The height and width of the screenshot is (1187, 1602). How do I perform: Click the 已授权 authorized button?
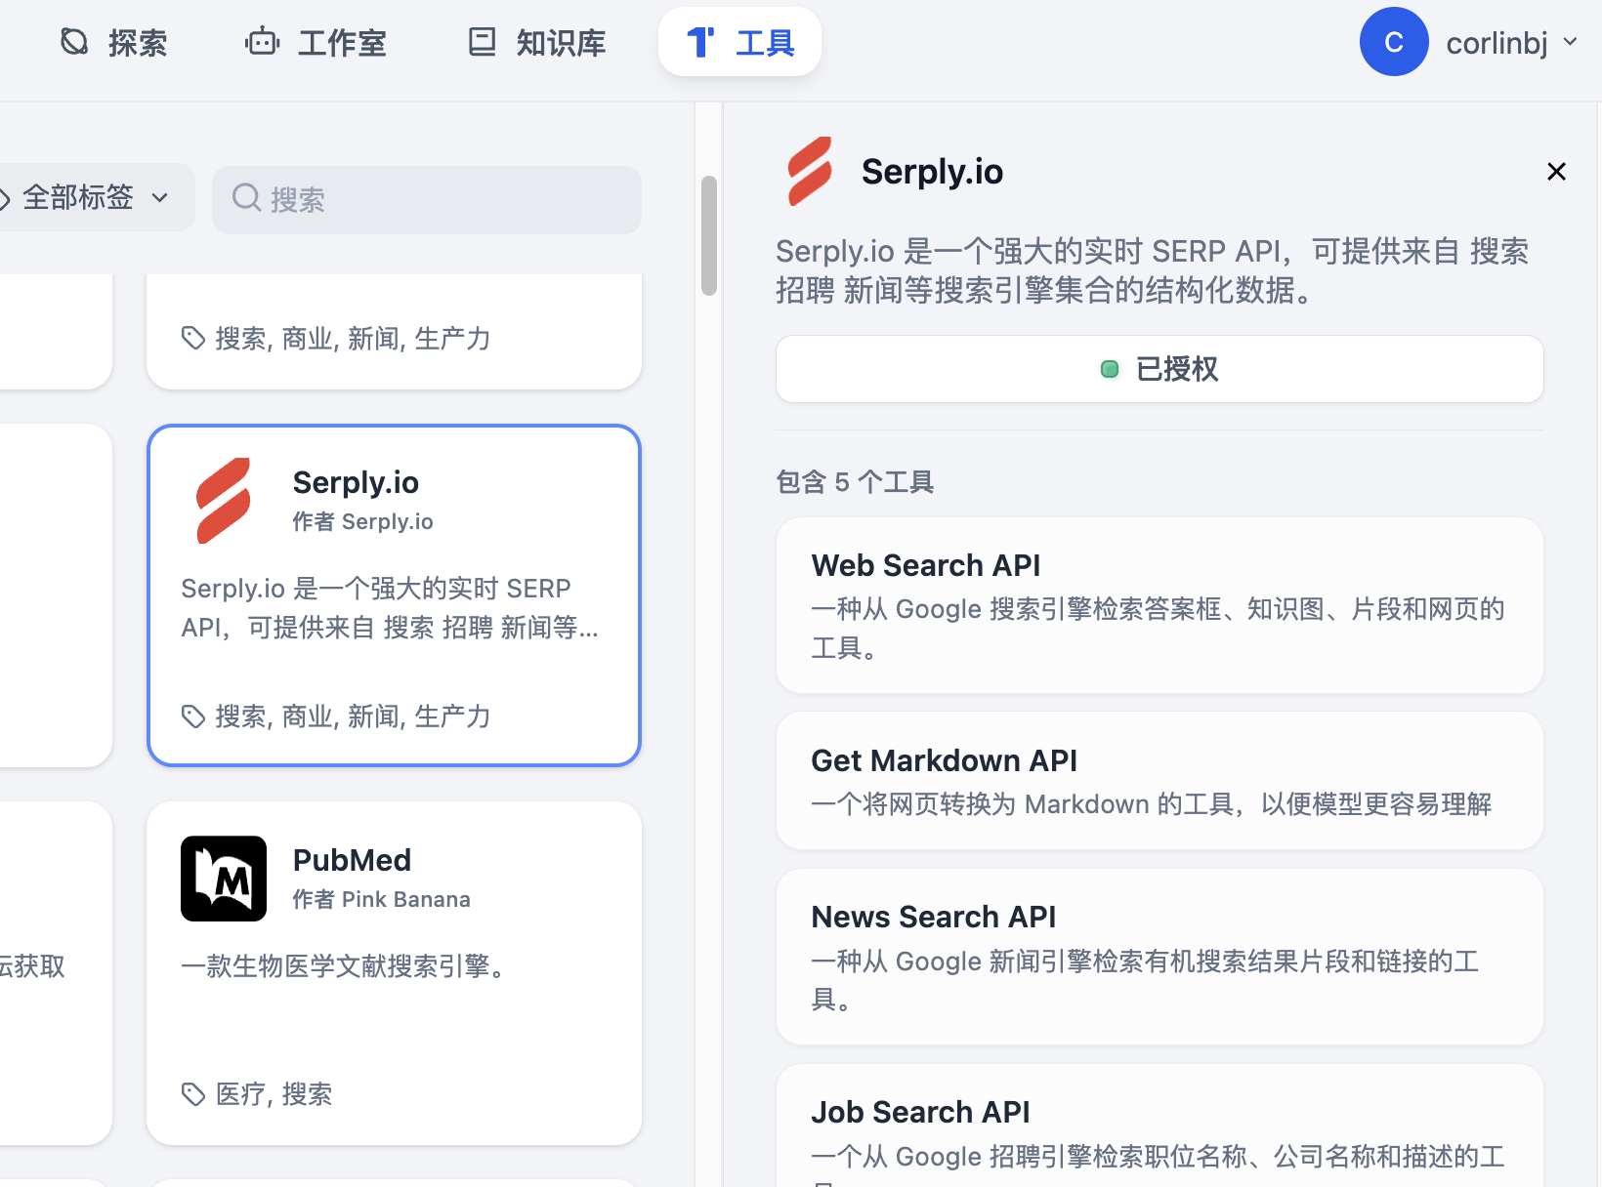tap(1159, 369)
